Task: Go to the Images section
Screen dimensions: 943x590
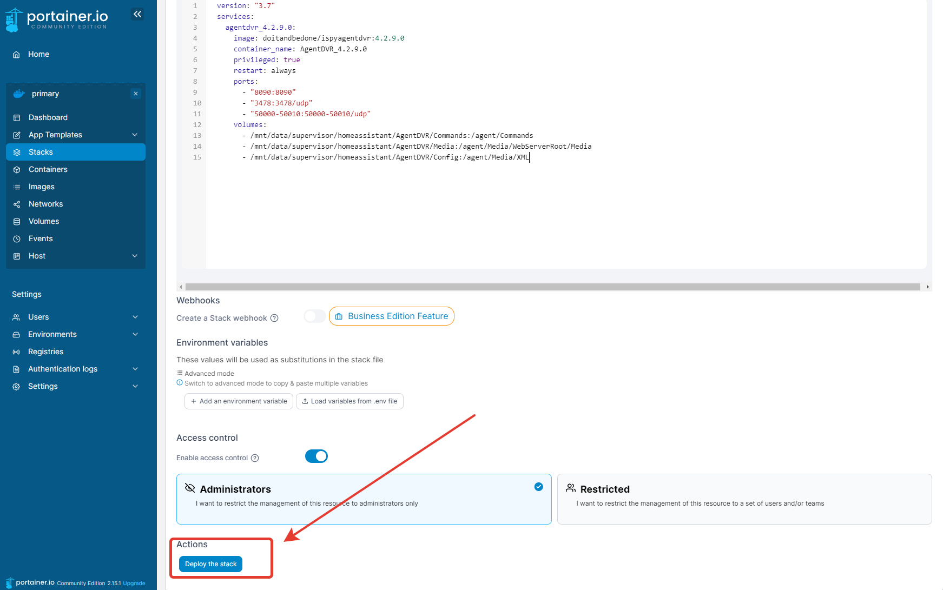Action: pos(42,187)
